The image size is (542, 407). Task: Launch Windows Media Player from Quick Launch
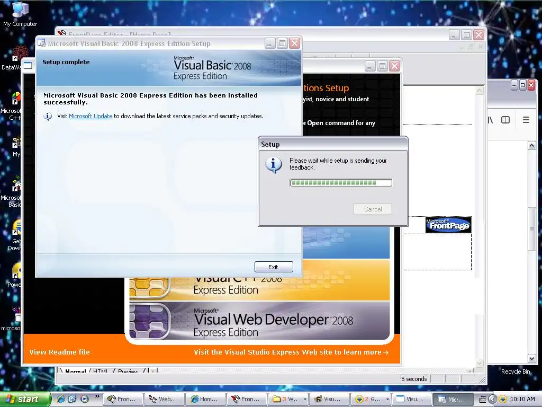(84, 399)
